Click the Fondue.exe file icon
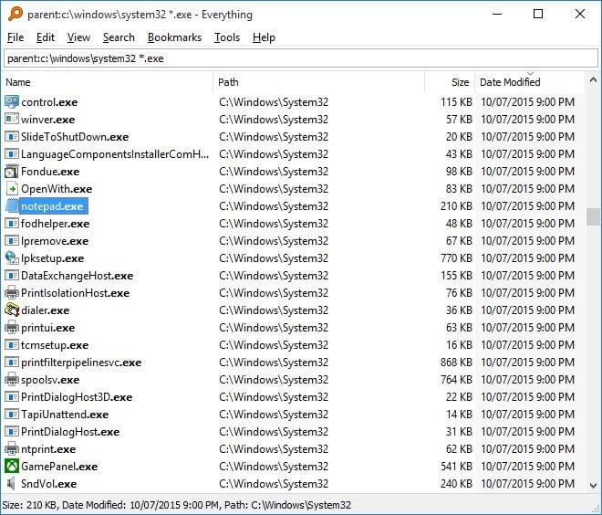The height and width of the screenshot is (515, 602). (x=12, y=172)
